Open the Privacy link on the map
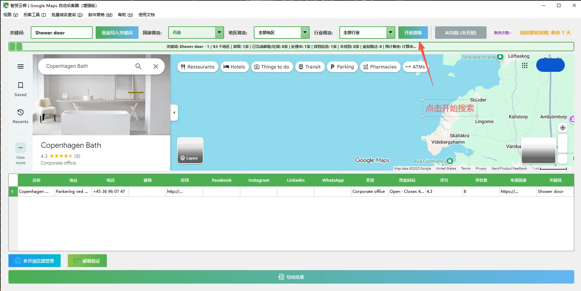 pyautogui.click(x=481, y=169)
